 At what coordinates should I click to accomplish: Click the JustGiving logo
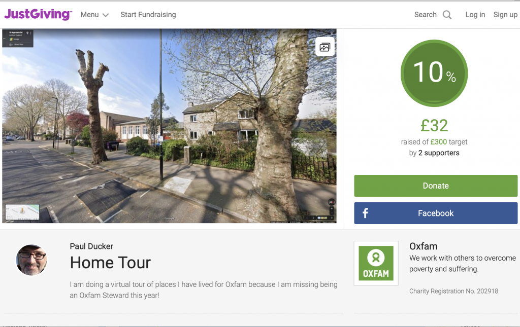click(x=38, y=15)
